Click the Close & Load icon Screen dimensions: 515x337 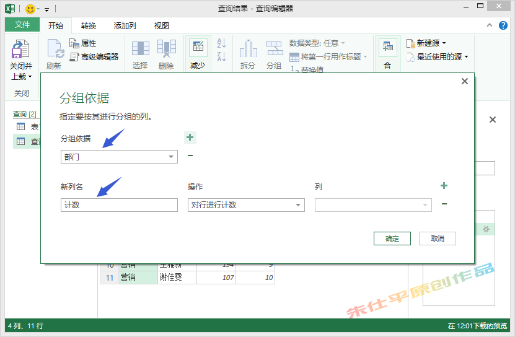[x=20, y=49]
